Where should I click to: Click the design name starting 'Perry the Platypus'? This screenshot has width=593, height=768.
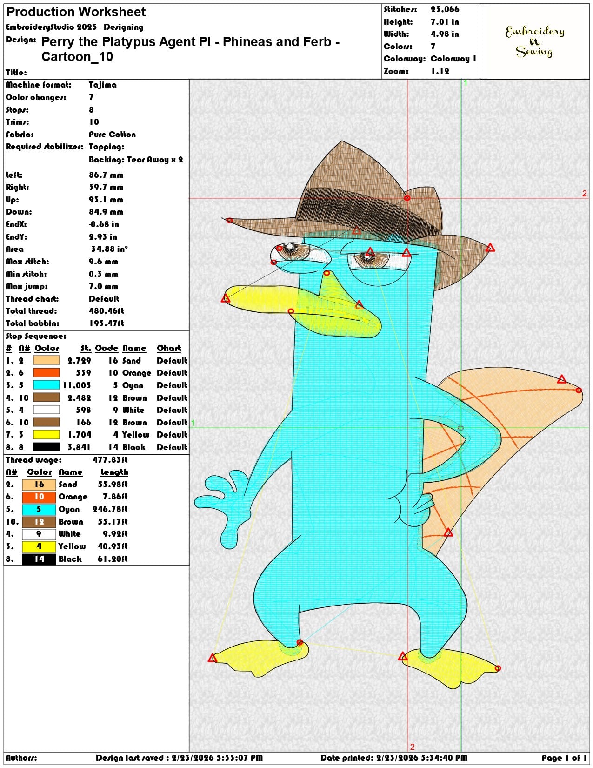click(x=190, y=49)
